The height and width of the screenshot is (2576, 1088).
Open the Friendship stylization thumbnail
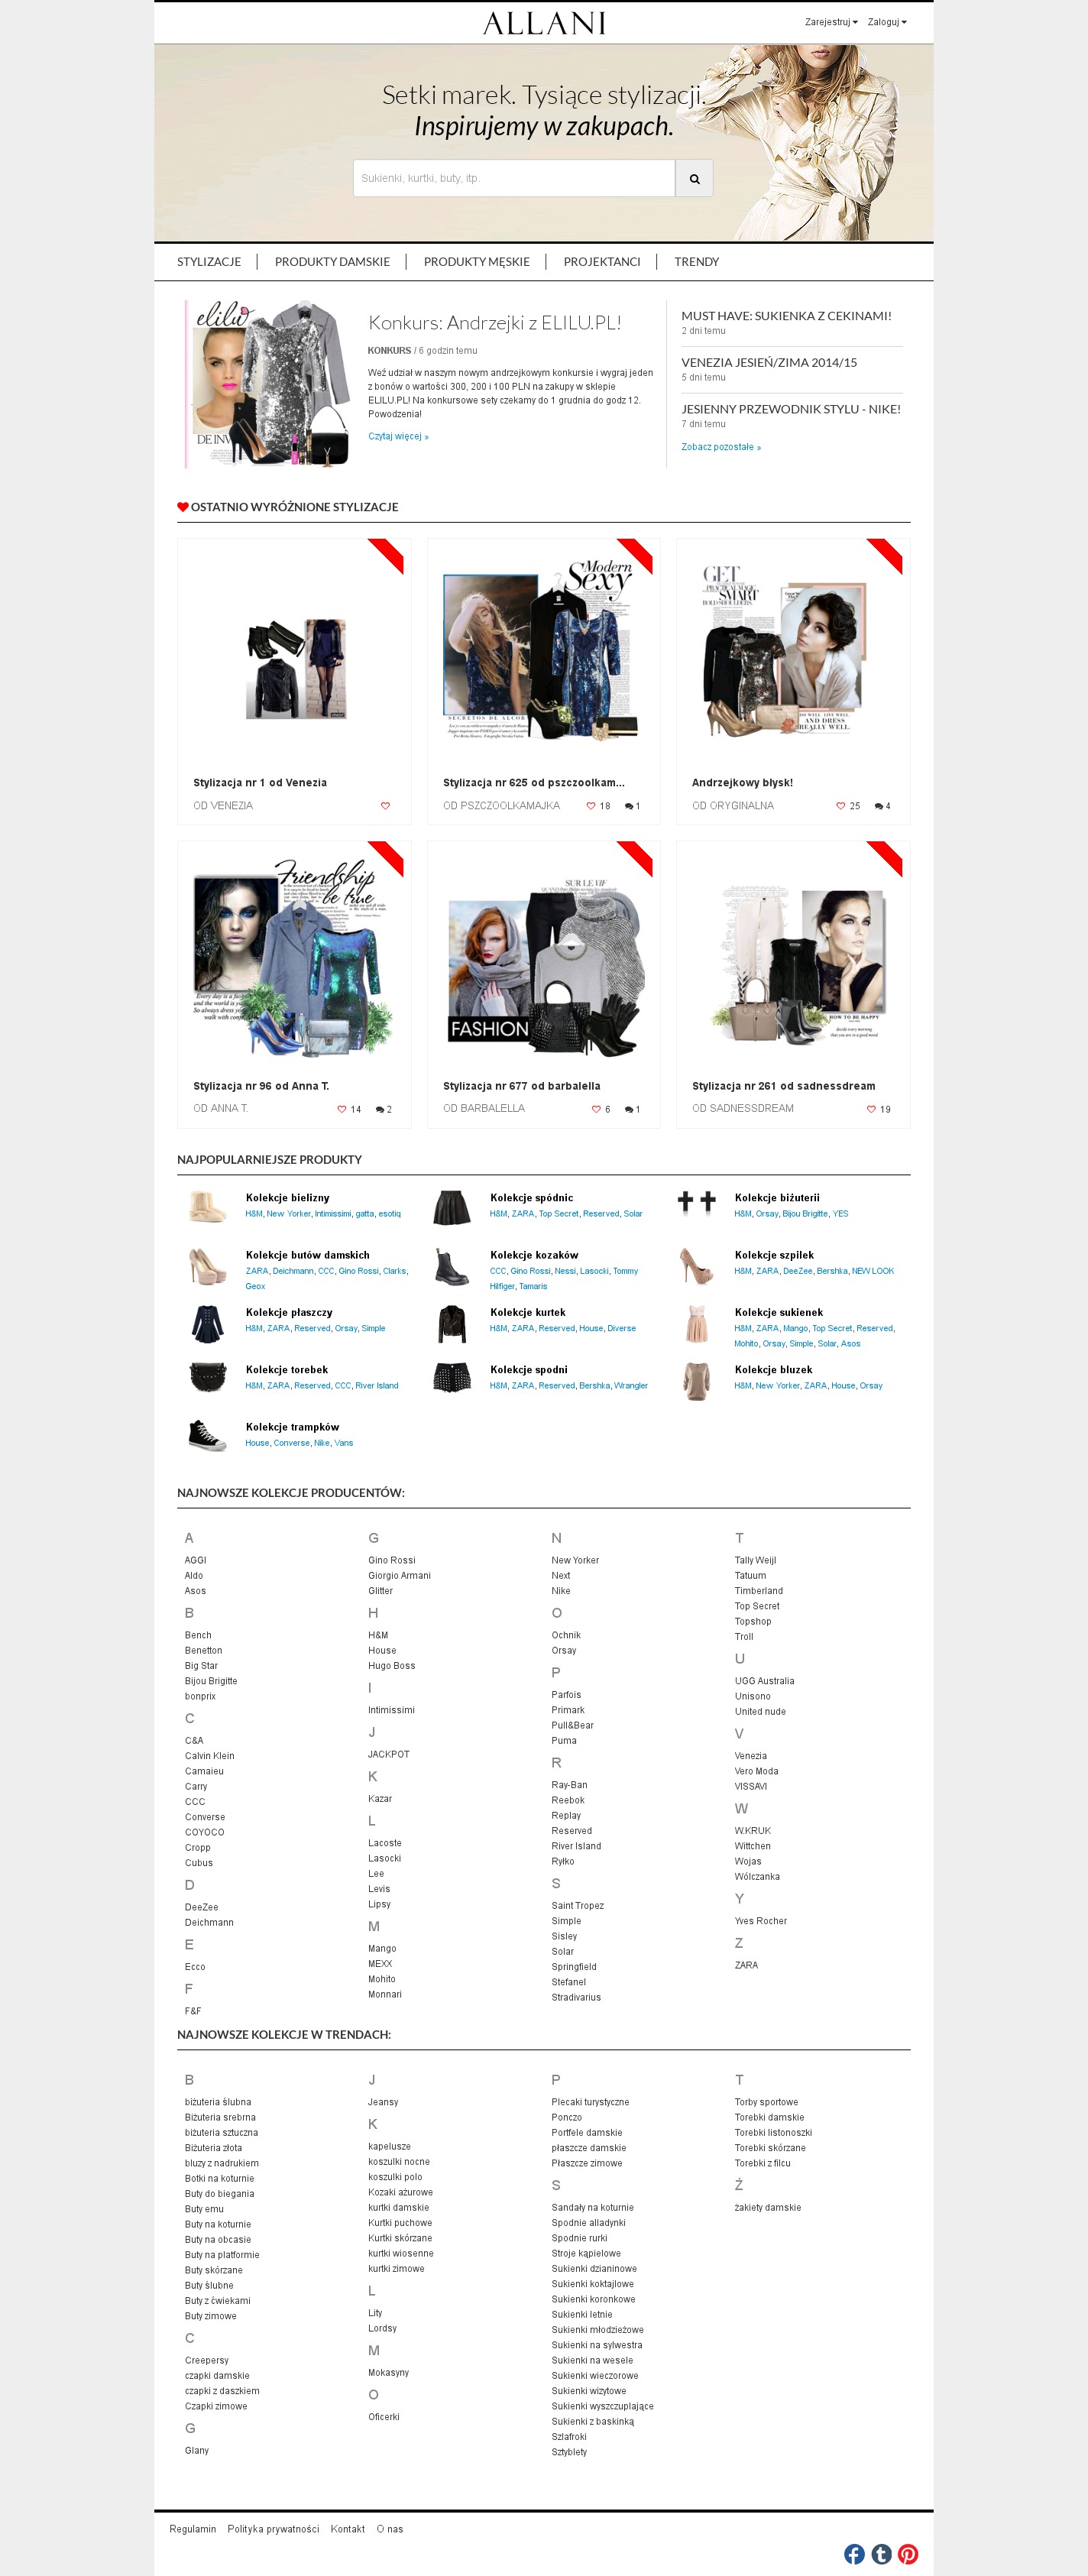coord(294,956)
